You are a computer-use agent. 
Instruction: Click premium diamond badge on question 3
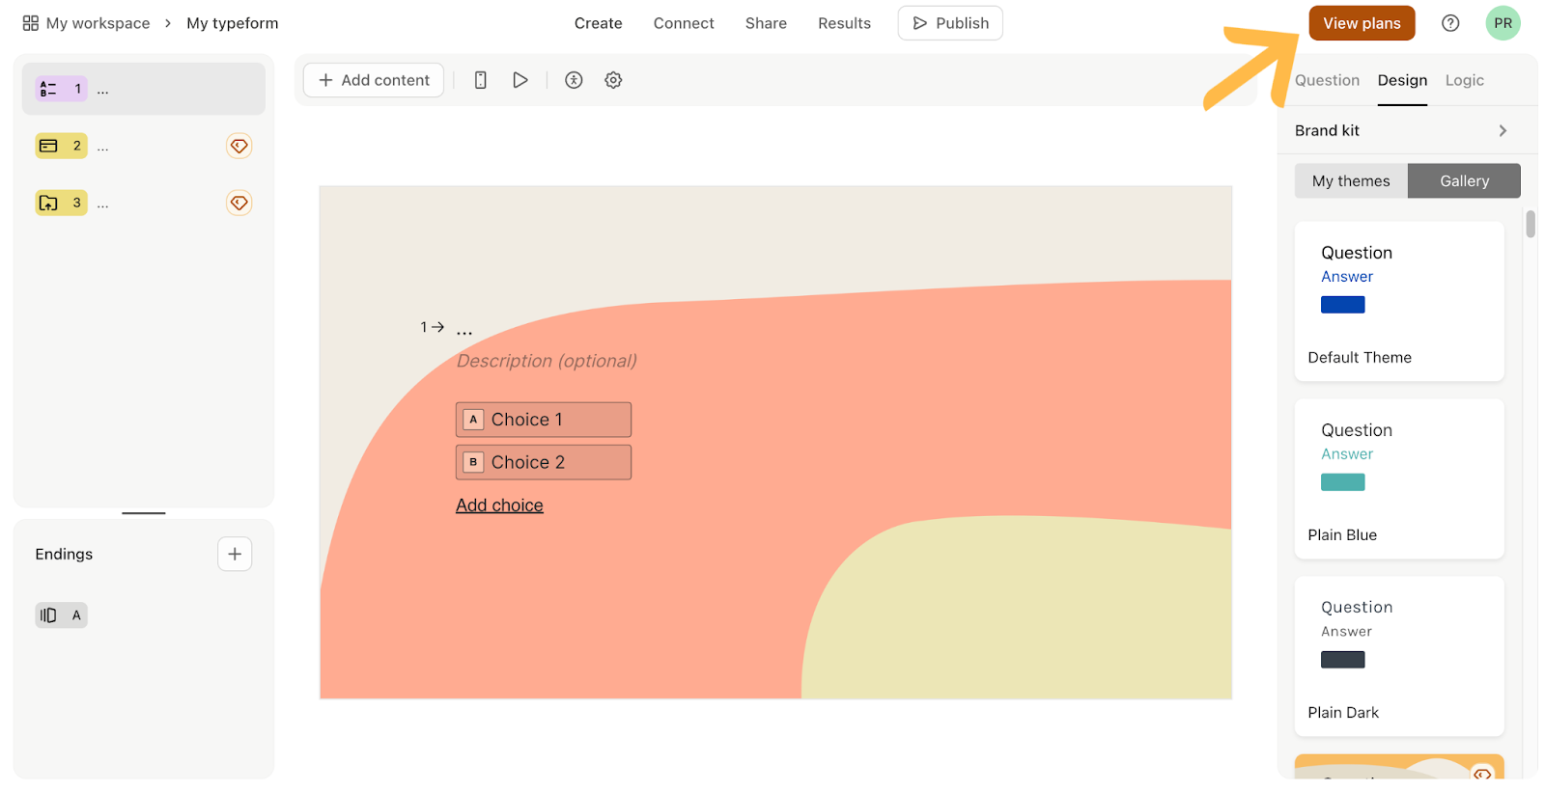click(x=239, y=203)
